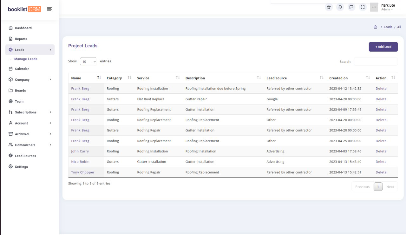This screenshot has width=406, height=235.
Task: Click the Lead Sources layers icon
Action: coord(10,156)
